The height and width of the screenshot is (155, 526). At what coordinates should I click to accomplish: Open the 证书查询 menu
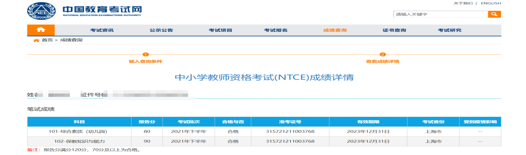click(x=394, y=30)
